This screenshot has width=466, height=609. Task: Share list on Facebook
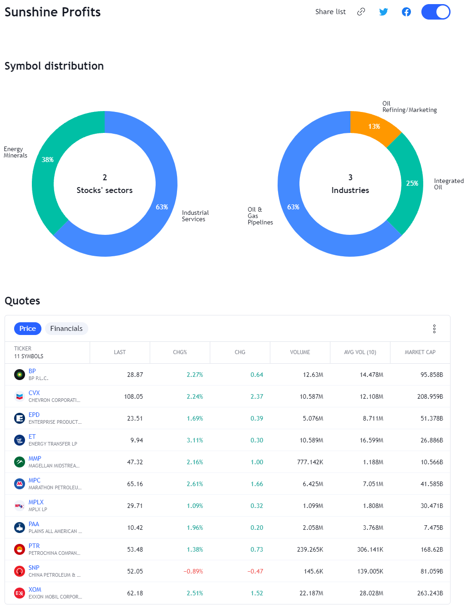click(x=406, y=12)
